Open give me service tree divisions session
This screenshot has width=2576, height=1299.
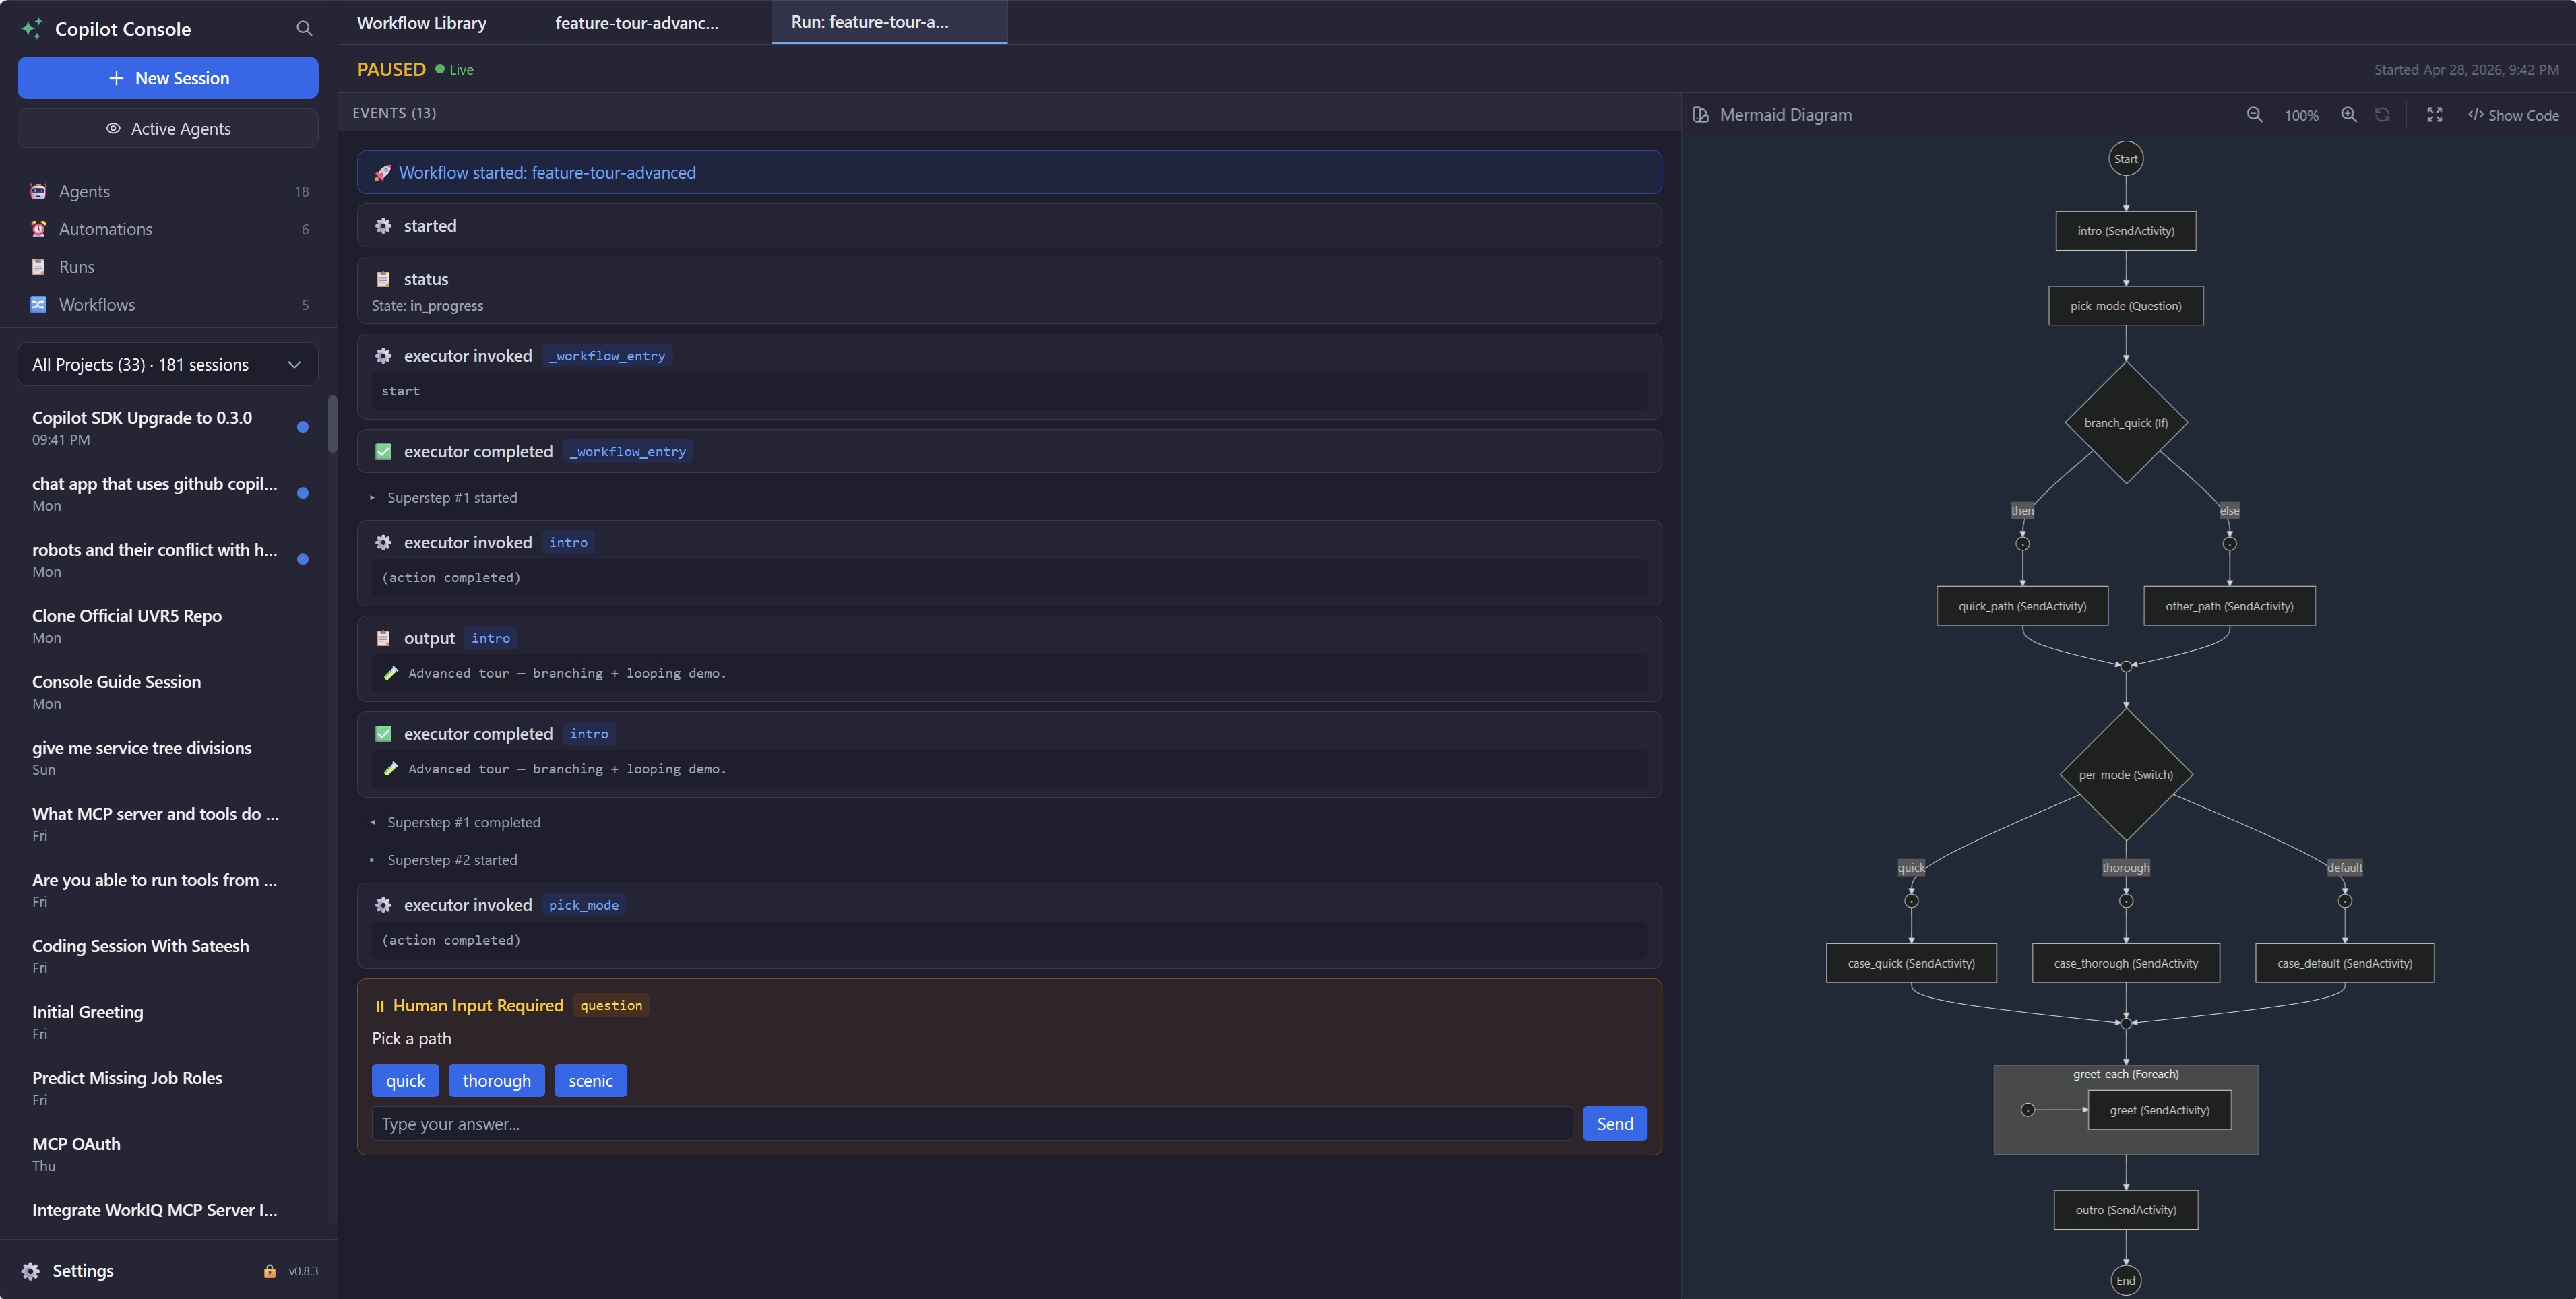click(168, 758)
